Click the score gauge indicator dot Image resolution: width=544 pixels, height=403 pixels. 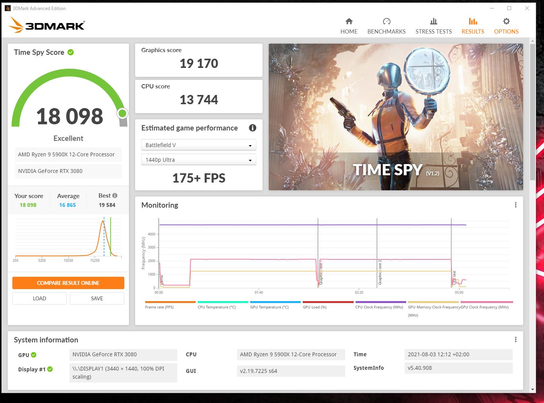(x=122, y=113)
